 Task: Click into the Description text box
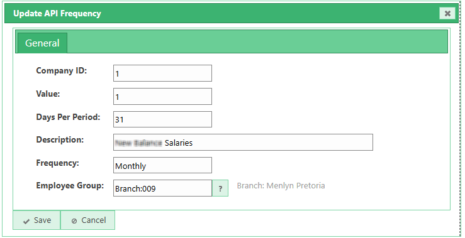[x=243, y=143]
